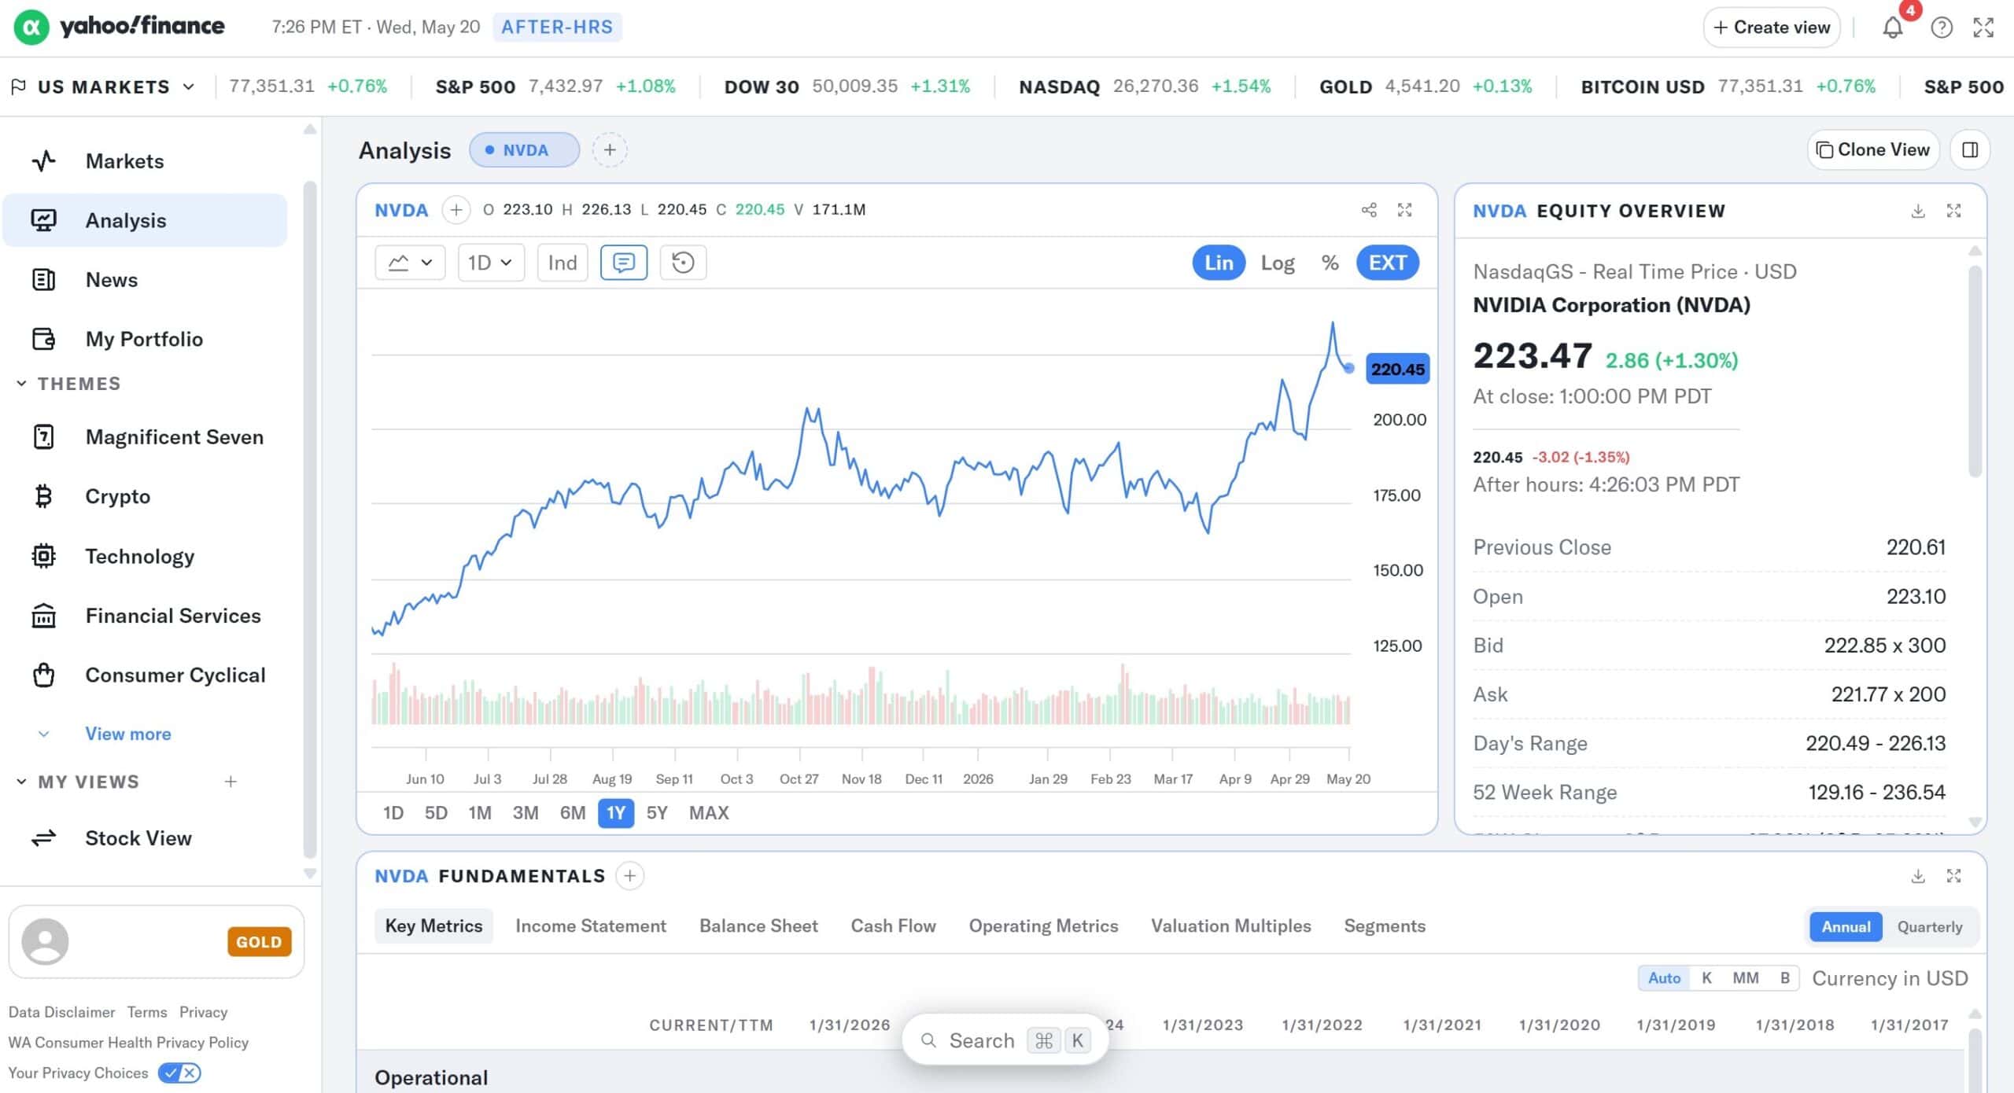Share the NVDA chart
This screenshot has width=2014, height=1093.
[x=1369, y=210]
